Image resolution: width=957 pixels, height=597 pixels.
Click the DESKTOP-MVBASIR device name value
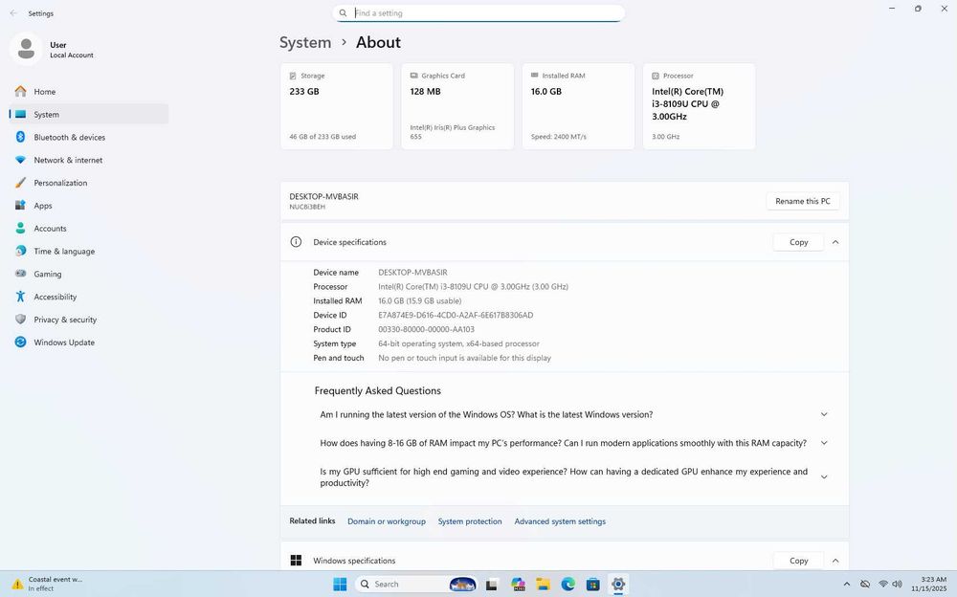[x=412, y=273]
